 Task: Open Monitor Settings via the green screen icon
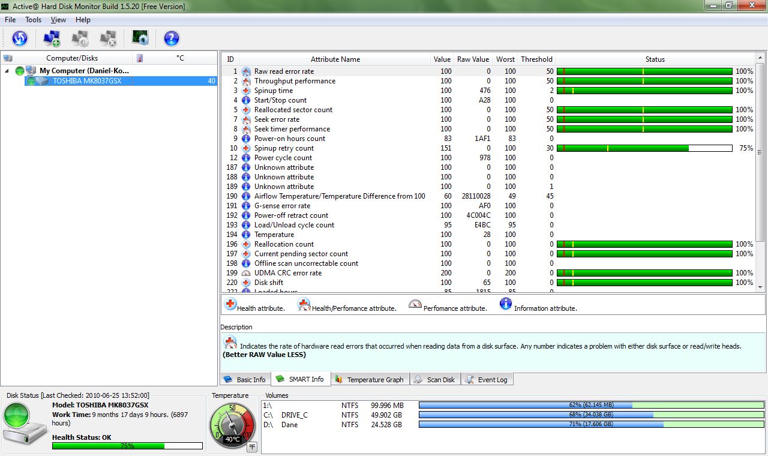(140, 38)
